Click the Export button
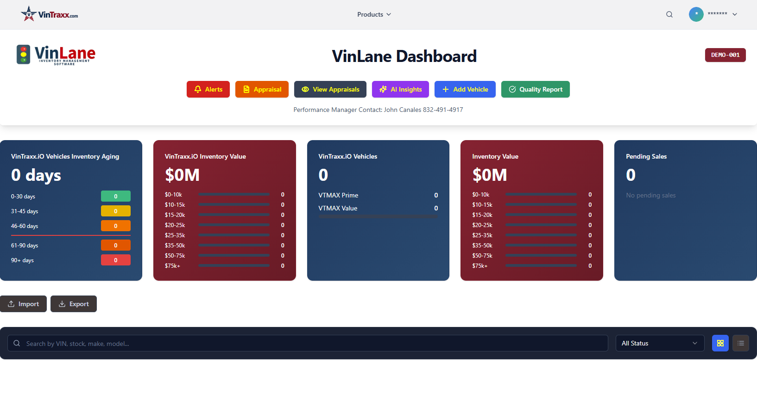The width and height of the screenshot is (757, 394). [74, 304]
